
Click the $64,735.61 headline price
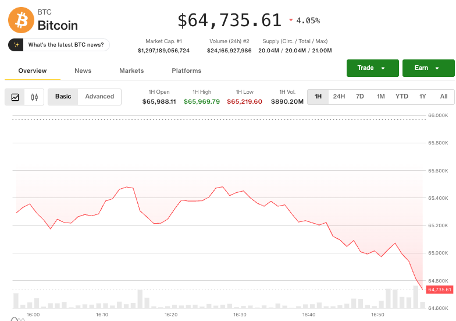229,20
